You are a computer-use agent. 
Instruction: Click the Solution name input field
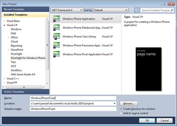pos(73,109)
